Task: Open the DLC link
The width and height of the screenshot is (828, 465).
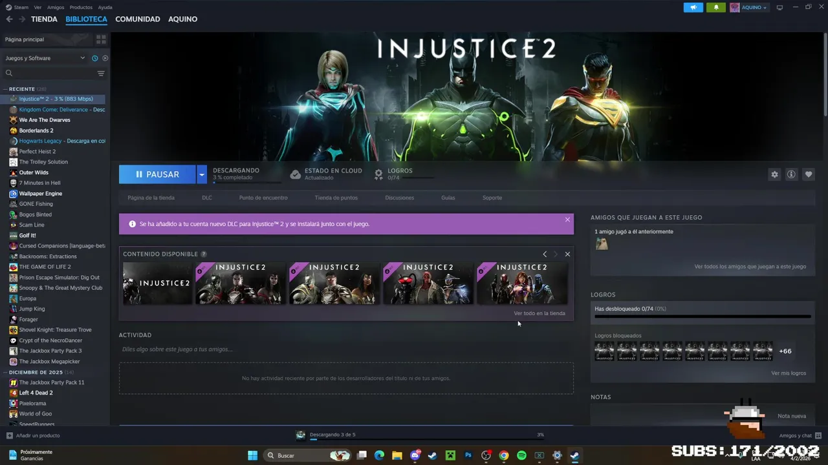Action: 207,198
